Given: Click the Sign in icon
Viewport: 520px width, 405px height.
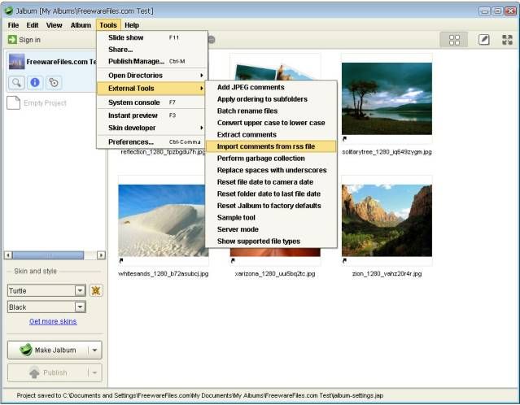Looking at the screenshot, I should 13,40.
